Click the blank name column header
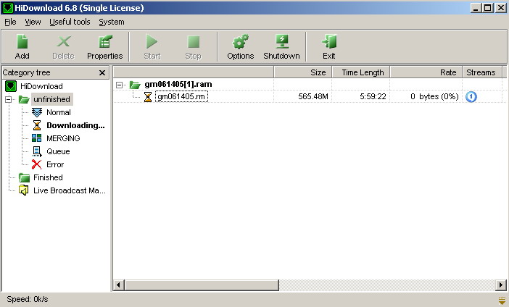 tap(194, 72)
